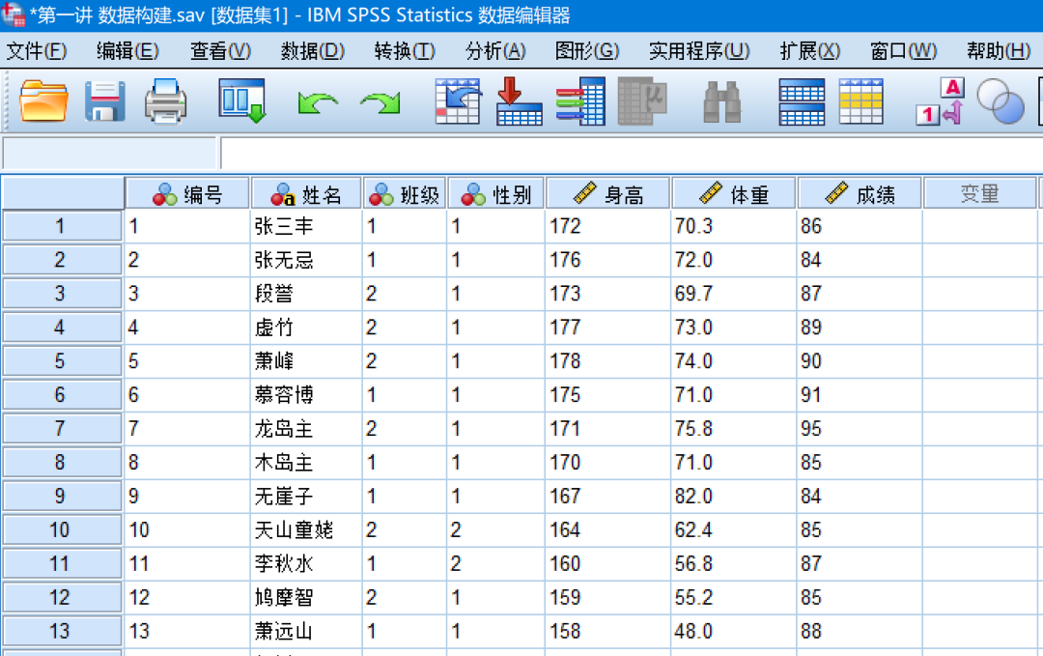Open the Variables info icon with colored bars
This screenshot has height=656, width=1043.
click(x=580, y=101)
